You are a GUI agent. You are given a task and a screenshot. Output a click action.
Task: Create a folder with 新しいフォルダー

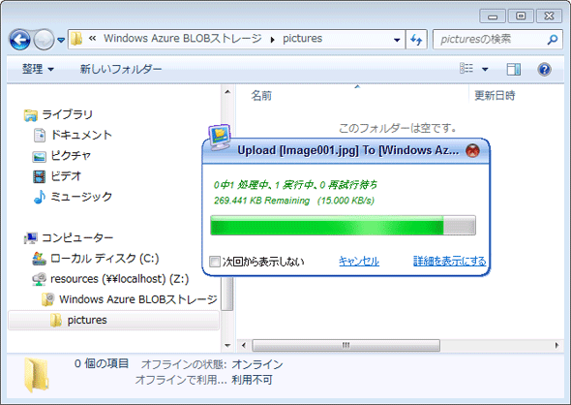tap(121, 69)
